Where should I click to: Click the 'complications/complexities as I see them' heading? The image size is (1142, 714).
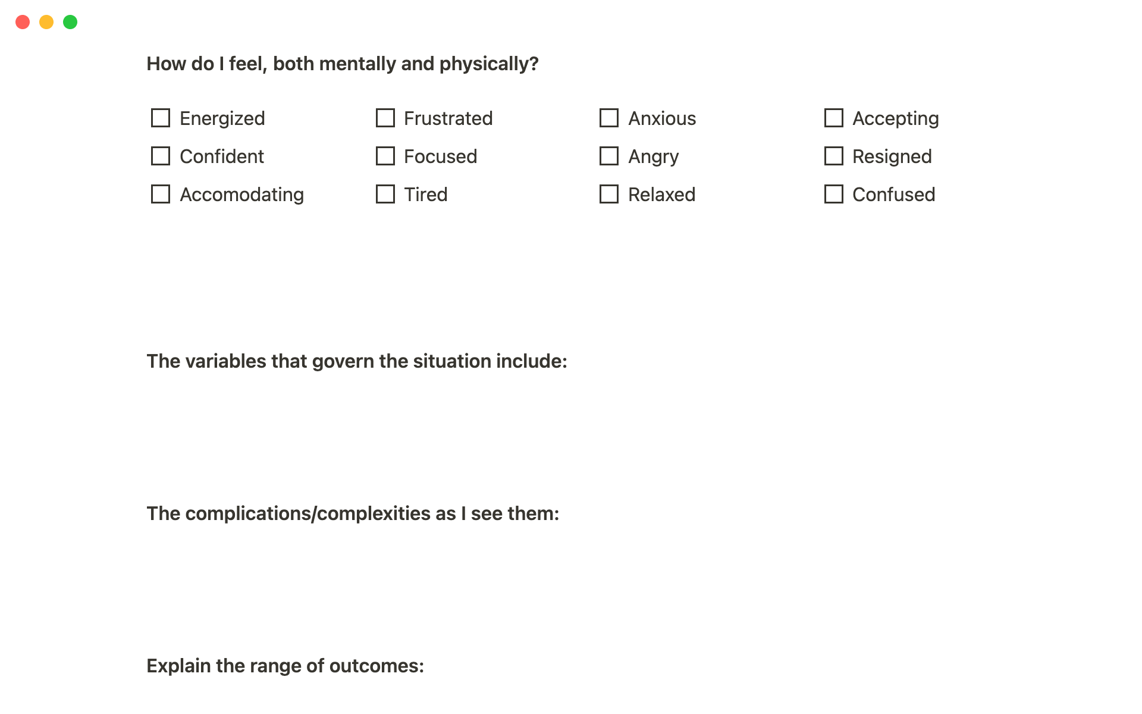click(x=353, y=513)
